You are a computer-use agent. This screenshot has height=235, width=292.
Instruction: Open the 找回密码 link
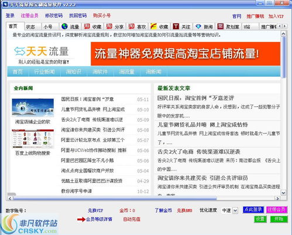pos(78,15)
